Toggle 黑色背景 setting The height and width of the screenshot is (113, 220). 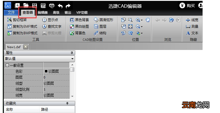[x=79, y=20]
